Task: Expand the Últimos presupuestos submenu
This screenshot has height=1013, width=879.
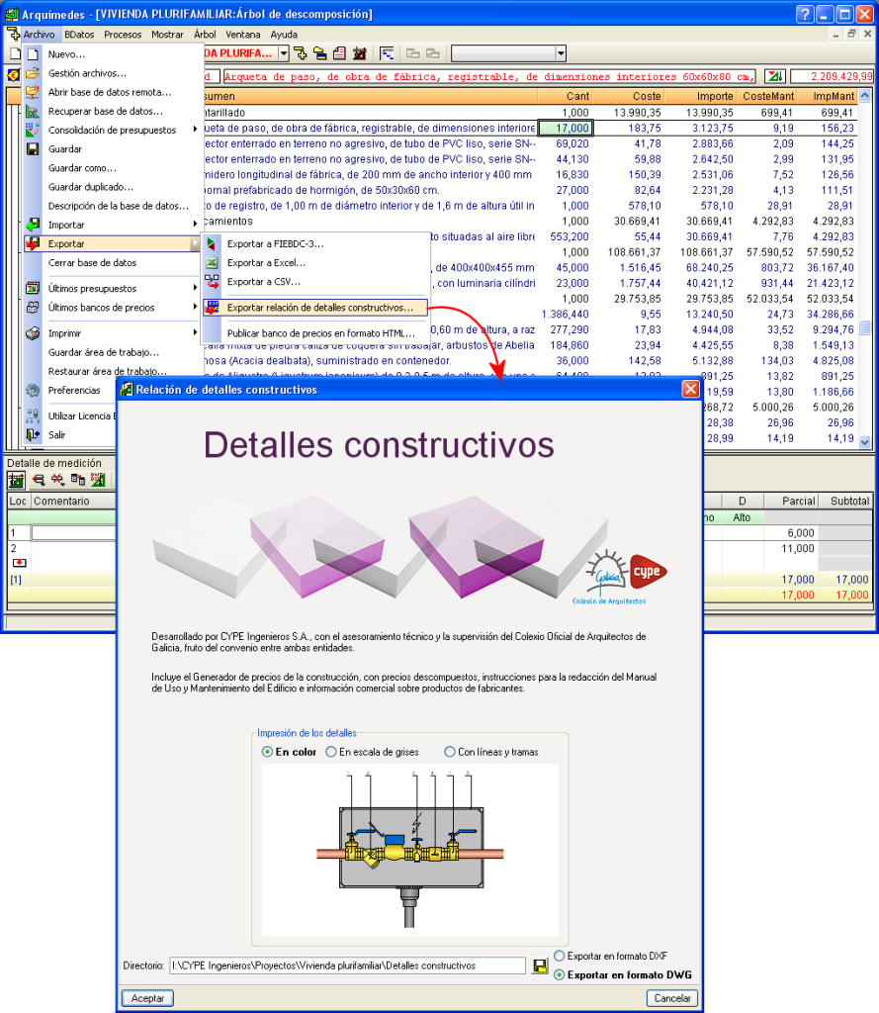Action: [195, 288]
